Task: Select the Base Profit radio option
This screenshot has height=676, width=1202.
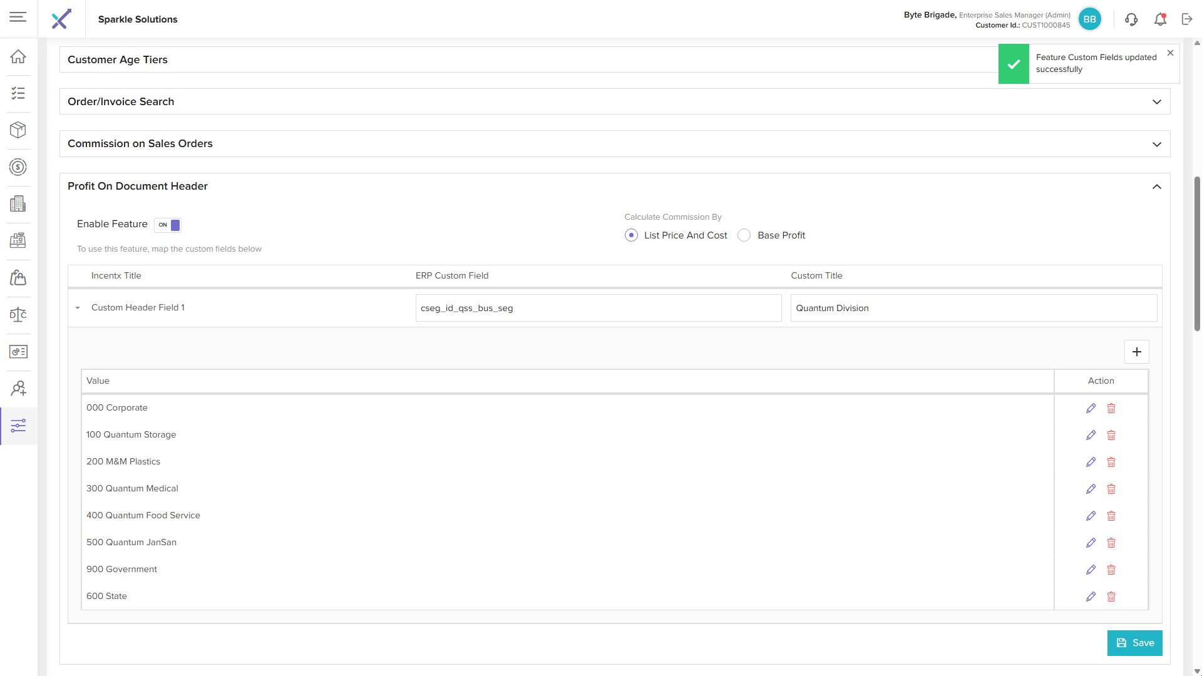Action: [744, 235]
